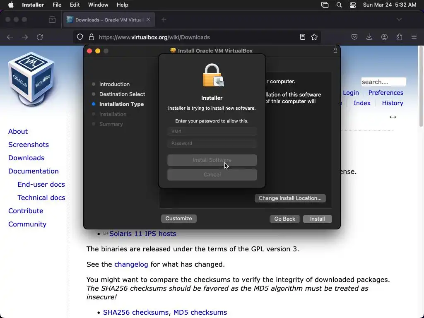This screenshot has width=424, height=318.
Task: Open the Pocket save icon
Action: (x=354, y=37)
